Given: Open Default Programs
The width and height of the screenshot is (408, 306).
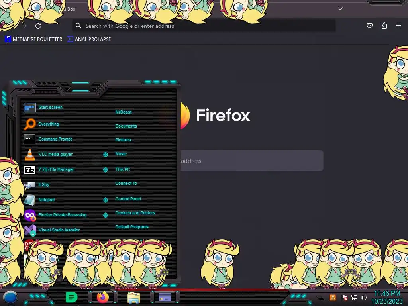Looking at the screenshot, I should [x=131, y=227].
